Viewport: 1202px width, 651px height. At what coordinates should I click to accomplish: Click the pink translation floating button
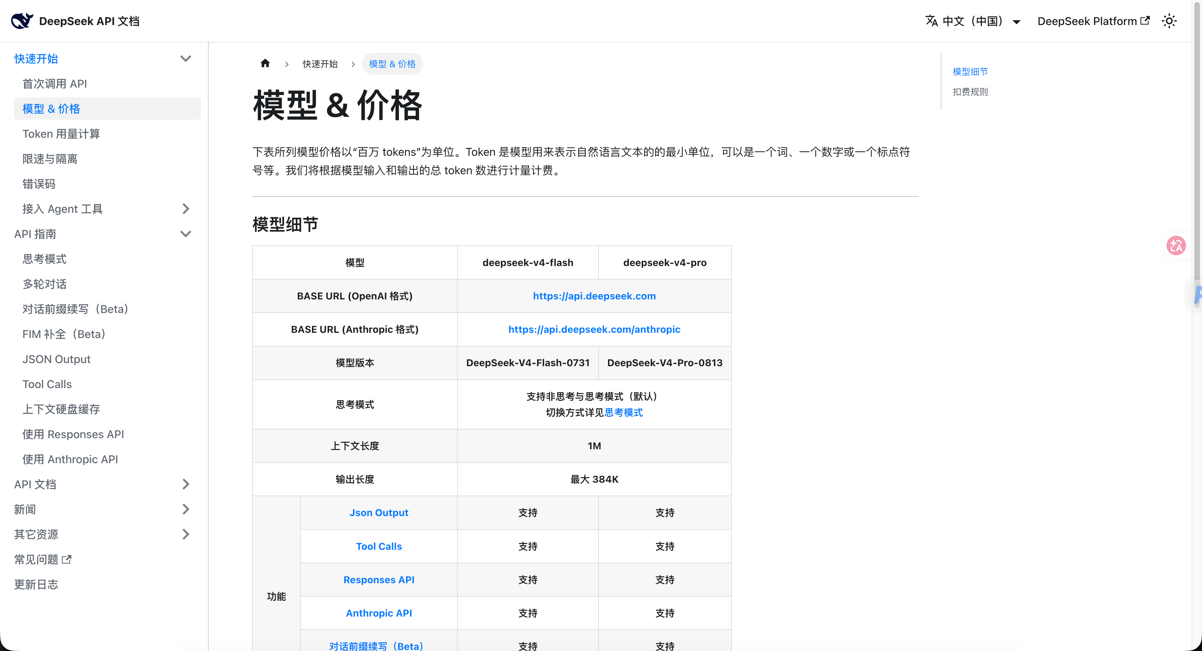click(x=1176, y=245)
